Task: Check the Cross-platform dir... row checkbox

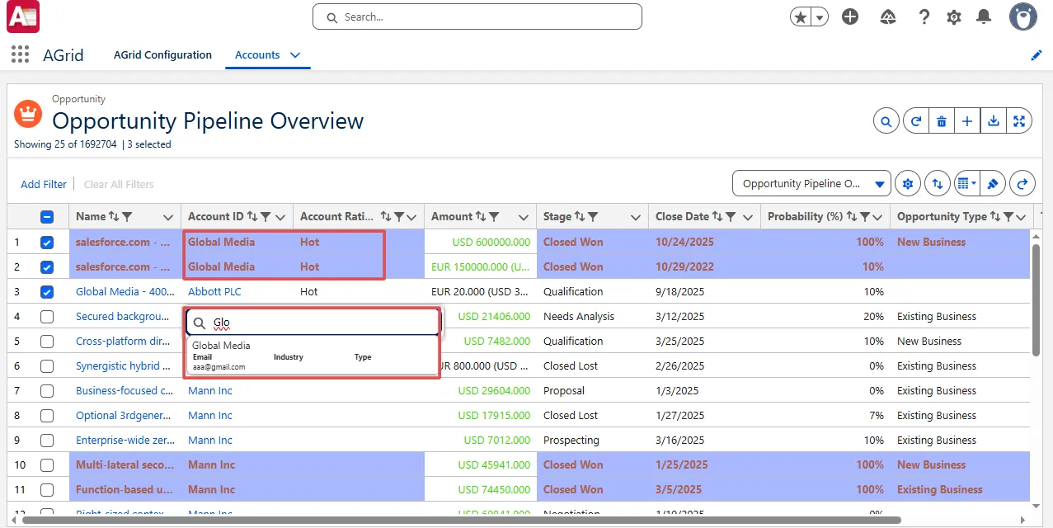Action: coord(47,342)
